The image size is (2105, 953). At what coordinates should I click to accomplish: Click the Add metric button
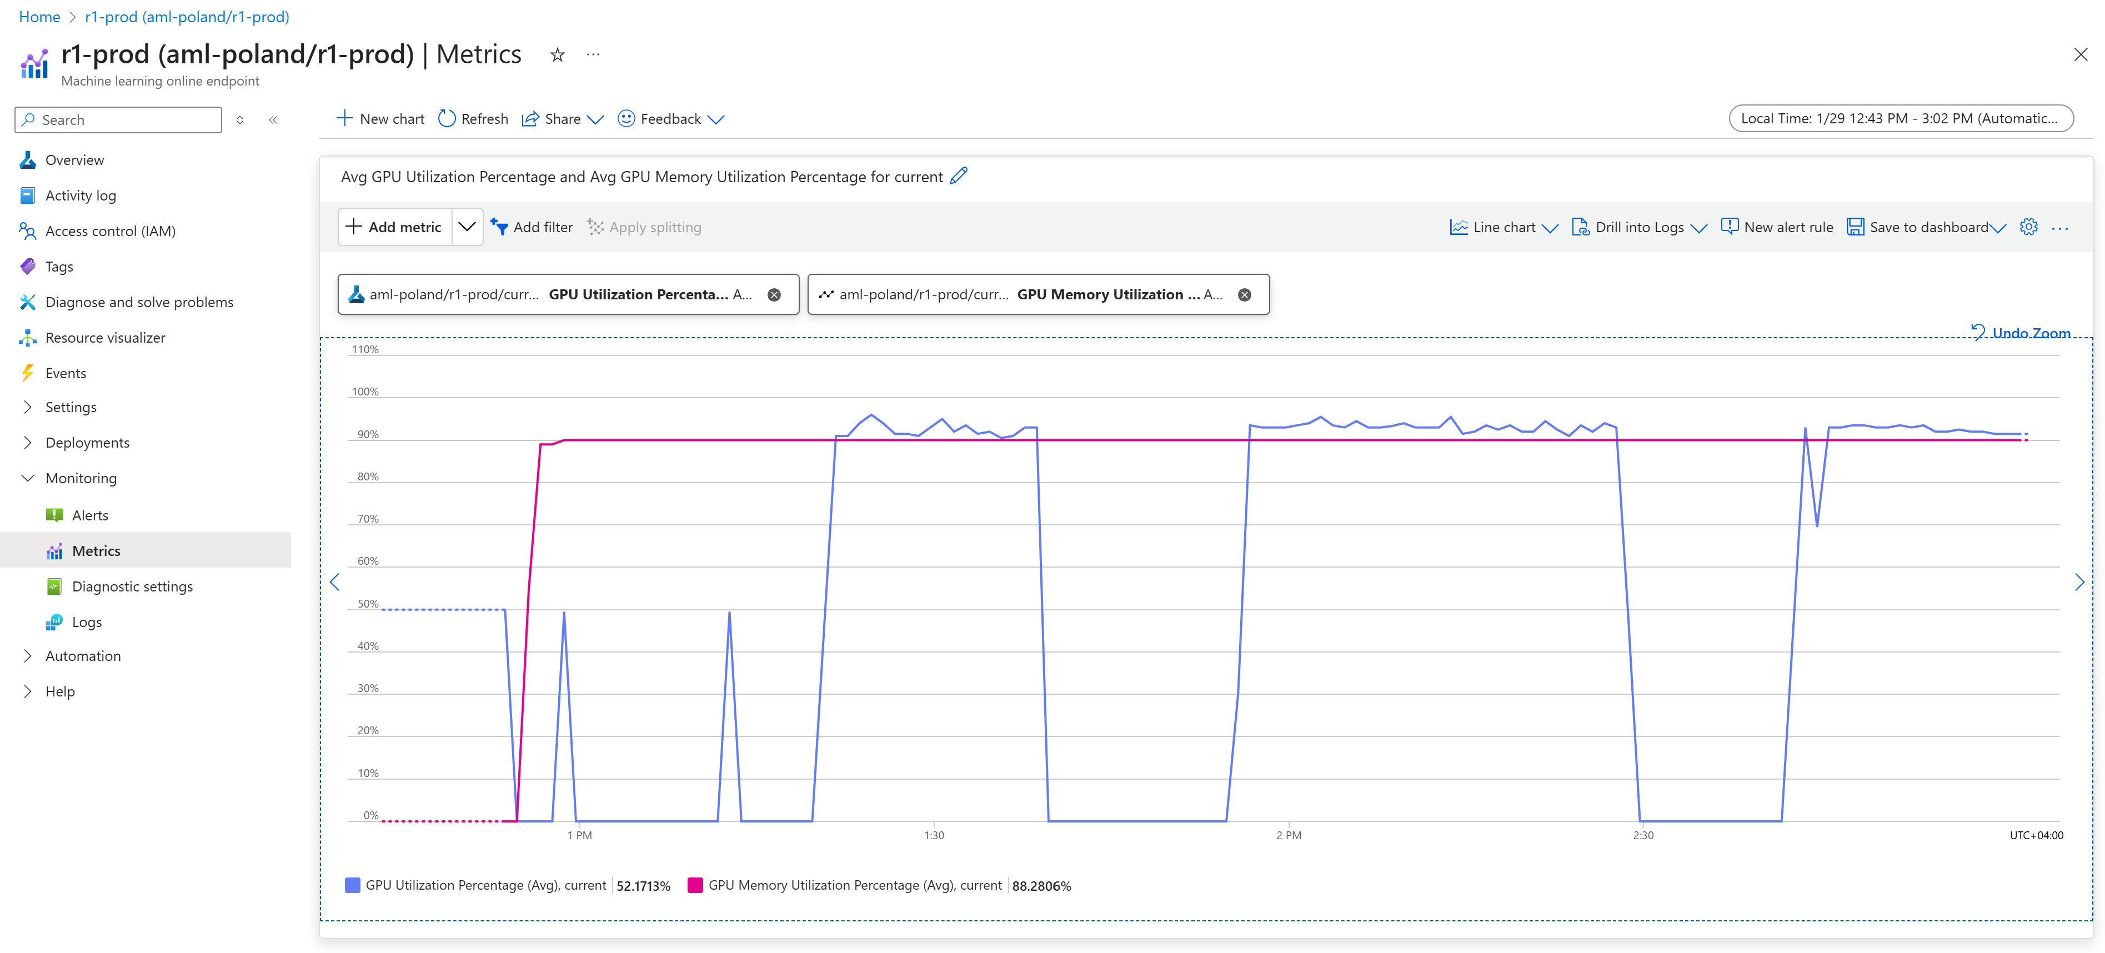[x=395, y=227]
